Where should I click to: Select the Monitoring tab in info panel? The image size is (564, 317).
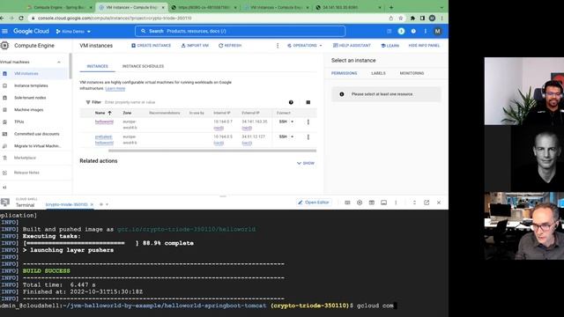click(412, 73)
